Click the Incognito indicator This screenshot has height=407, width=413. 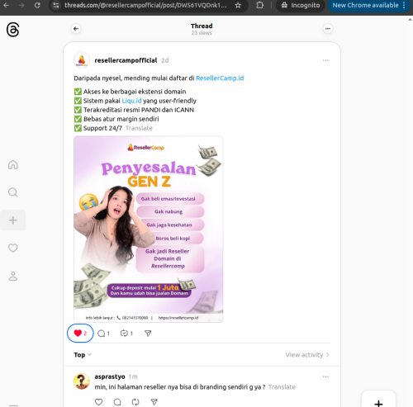pos(300,5)
